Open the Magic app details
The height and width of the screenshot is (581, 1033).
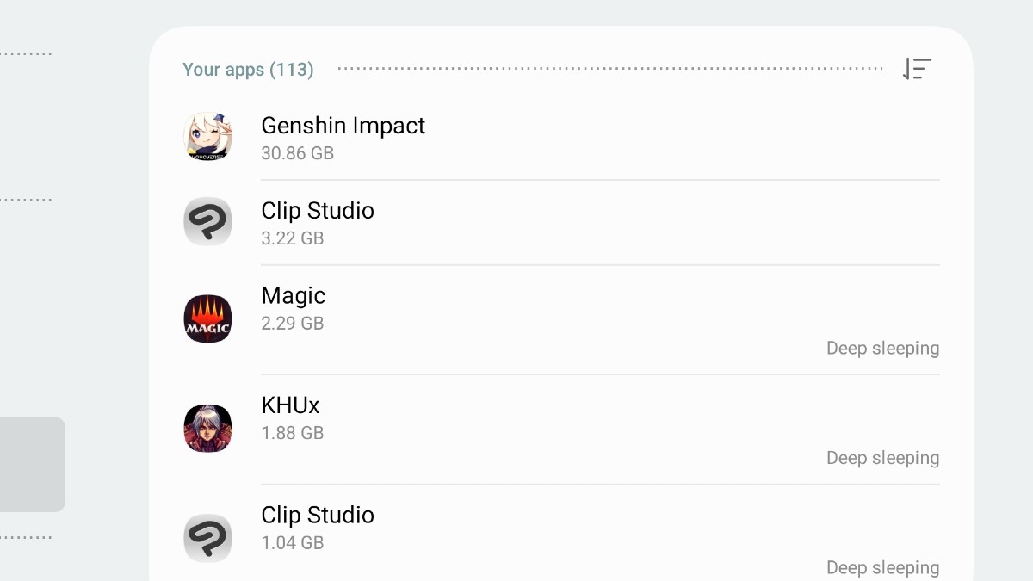pyautogui.click(x=294, y=296)
